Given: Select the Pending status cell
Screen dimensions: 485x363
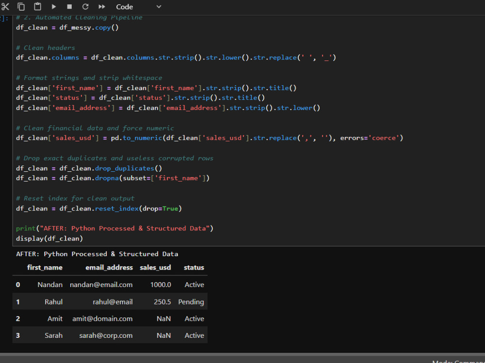Looking at the screenshot, I should click(x=191, y=302).
